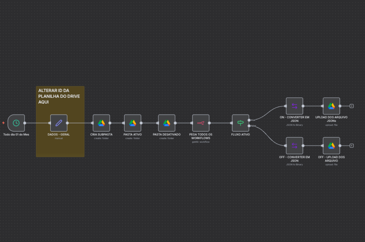Click the PASTA DESATIVADO Google Drive node
Viewport: 365px width, 242px height.
click(x=167, y=123)
